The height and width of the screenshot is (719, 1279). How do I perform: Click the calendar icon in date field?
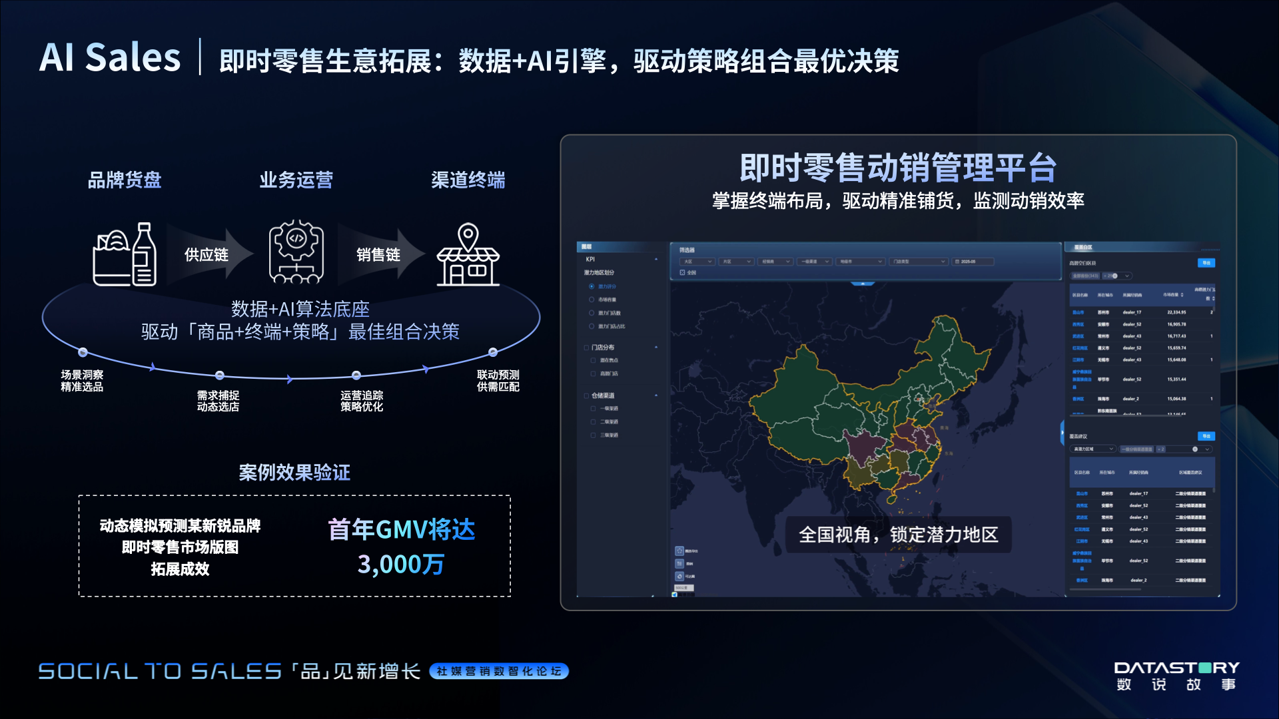point(957,262)
